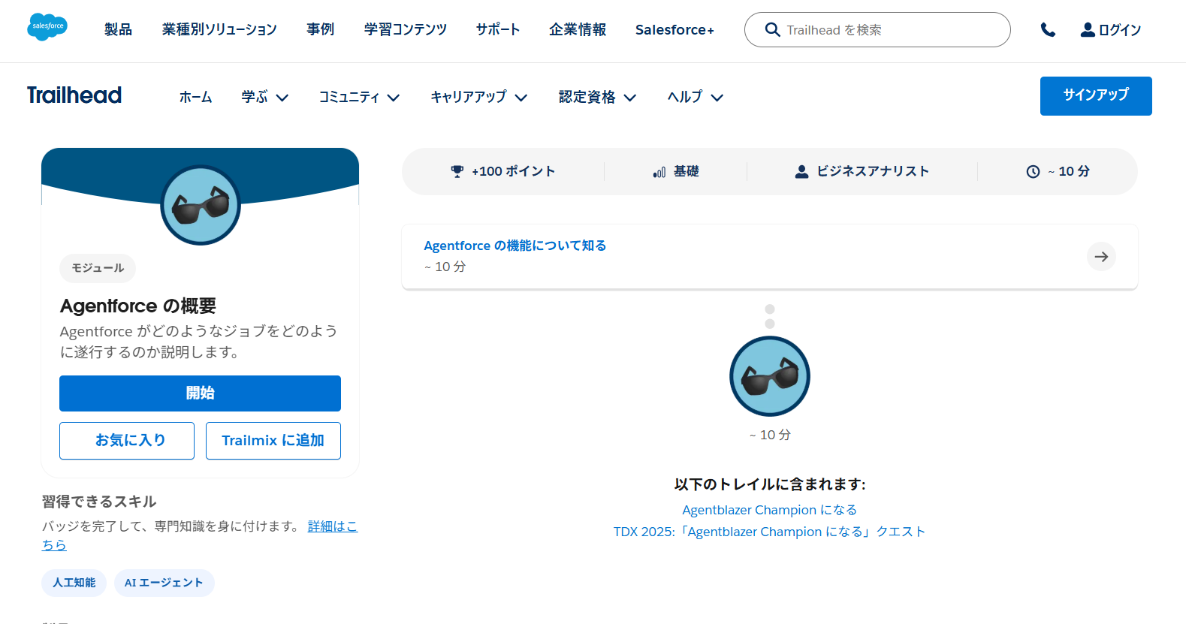Select Salesforce+ in the top navigation
The image size is (1186, 624).
pyautogui.click(x=674, y=30)
